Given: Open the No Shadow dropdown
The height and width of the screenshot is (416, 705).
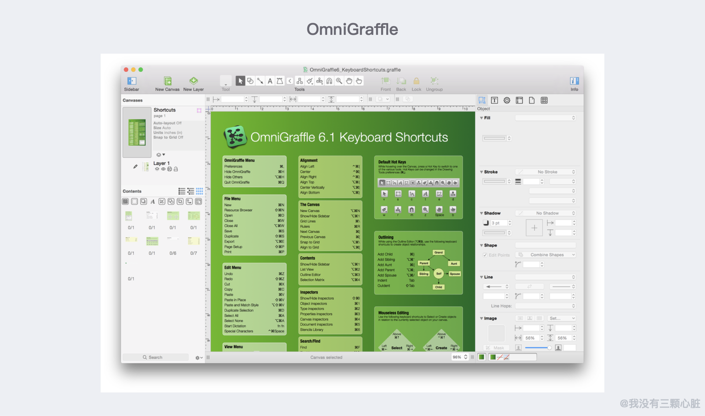Looking at the screenshot, I should [546, 213].
